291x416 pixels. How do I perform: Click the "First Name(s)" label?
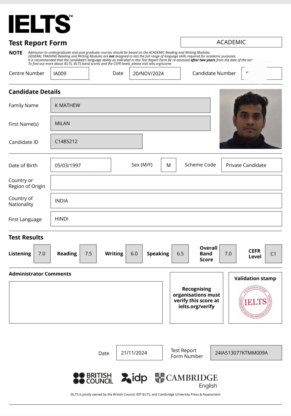coord(24,124)
